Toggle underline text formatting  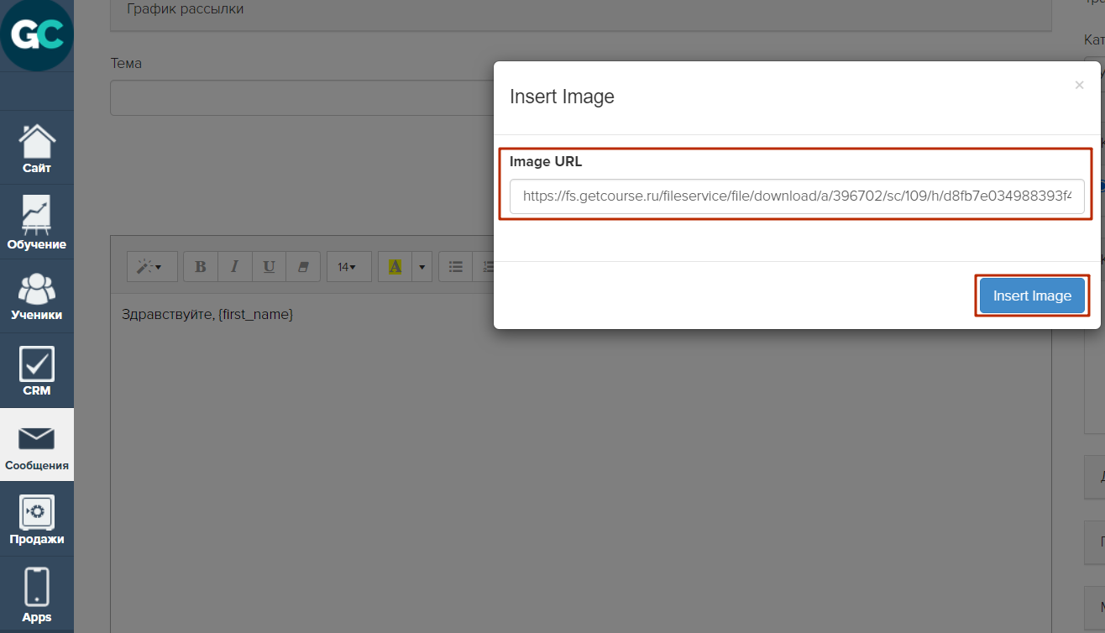269,267
